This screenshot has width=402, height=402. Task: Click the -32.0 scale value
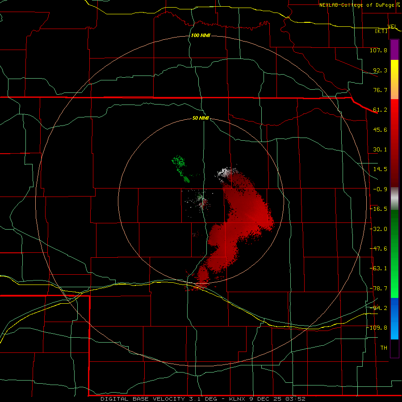click(378, 229)
